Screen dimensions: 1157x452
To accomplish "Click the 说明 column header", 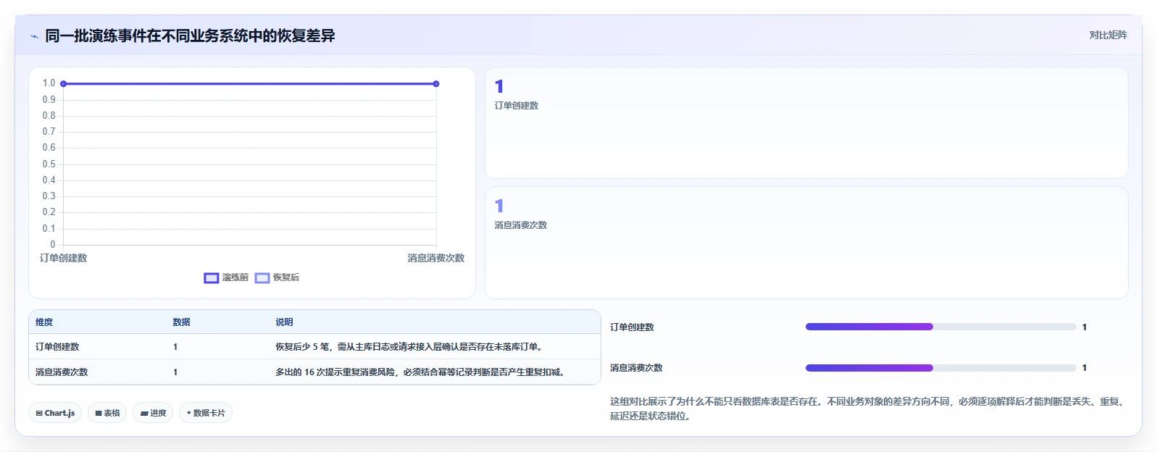I will (x=284, y=322).
